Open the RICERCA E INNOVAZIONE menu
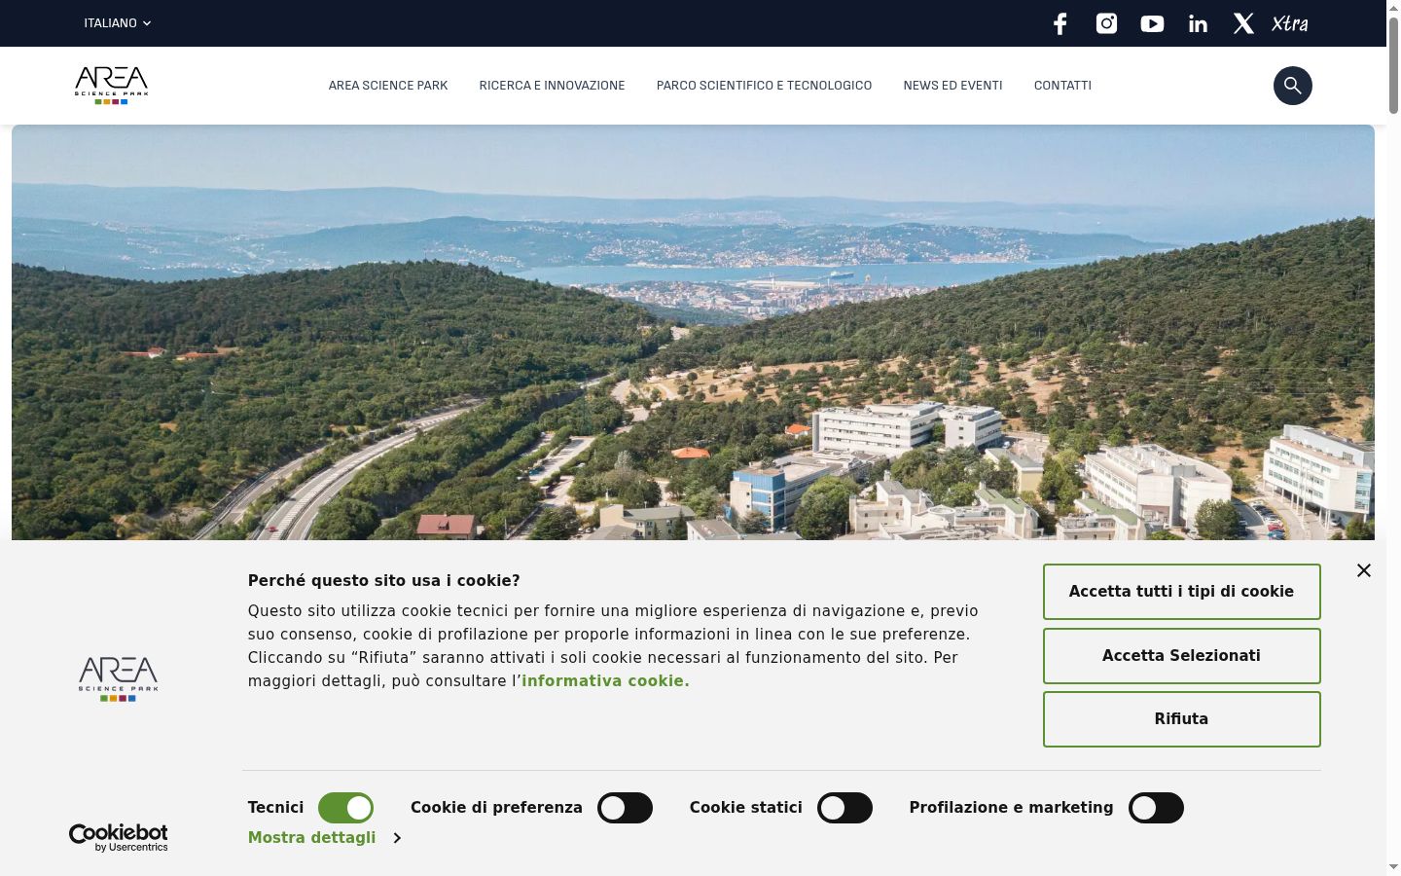Image resolution: width=1401 pixels, height=876 pixels. pos(552,86)
